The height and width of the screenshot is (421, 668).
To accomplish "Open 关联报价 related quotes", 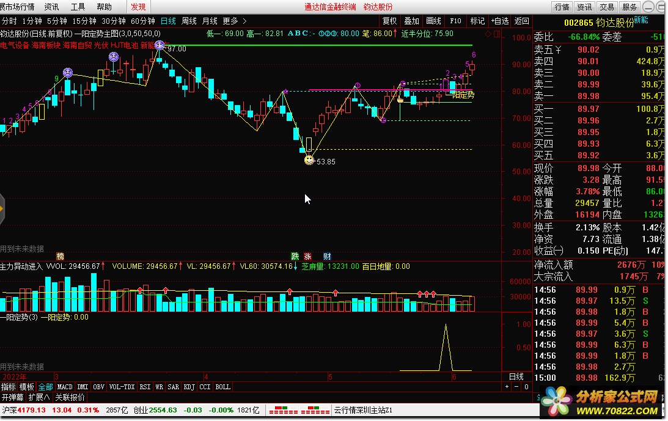I will pyautogui.click(x=70, y=397).
